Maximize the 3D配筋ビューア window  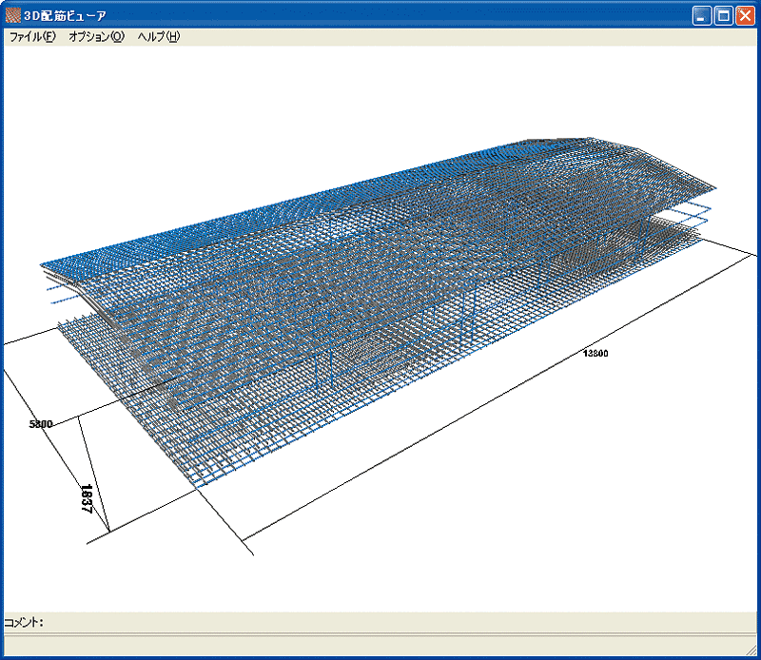pos(723,16)
